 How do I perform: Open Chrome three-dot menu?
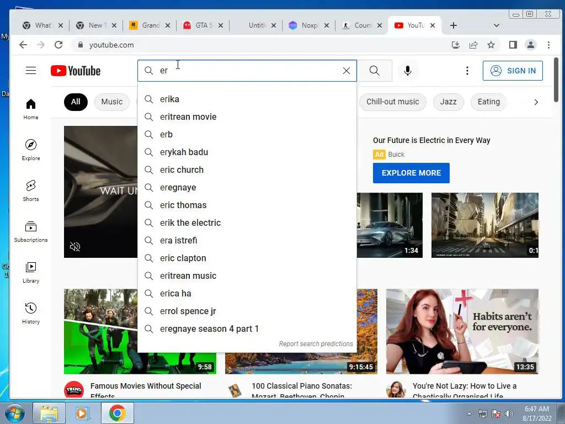(x=548, y=45)
